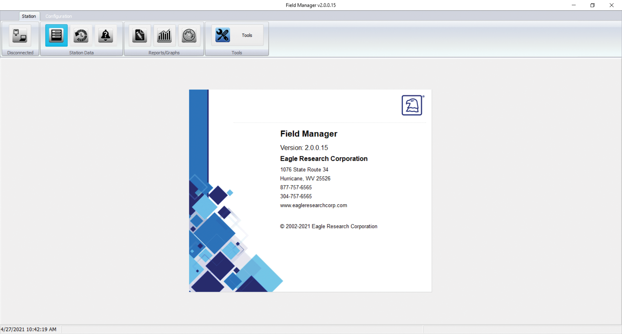This screenshot has height=334, width=622.
Task: Close the Field Manager window
Action: (612, 5)
